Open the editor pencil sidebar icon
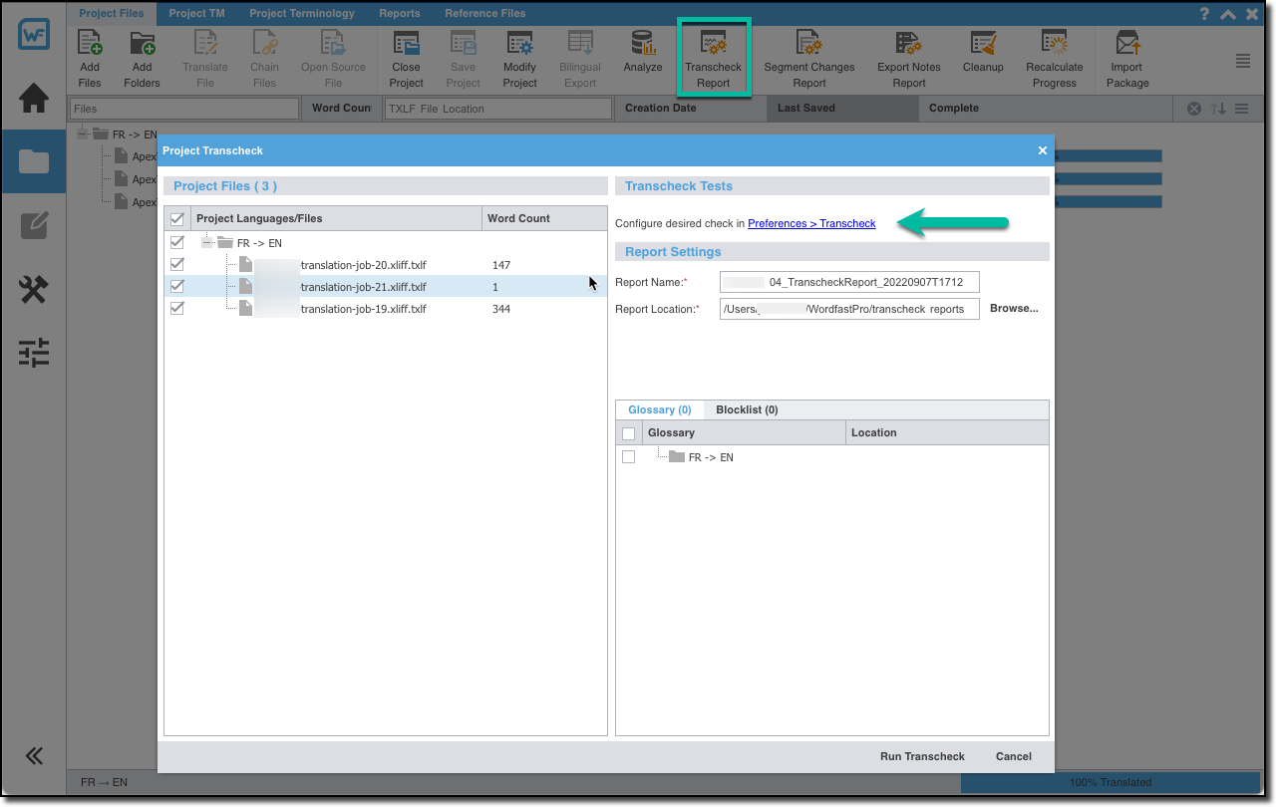1276x807 pixels. coord(34,226)
